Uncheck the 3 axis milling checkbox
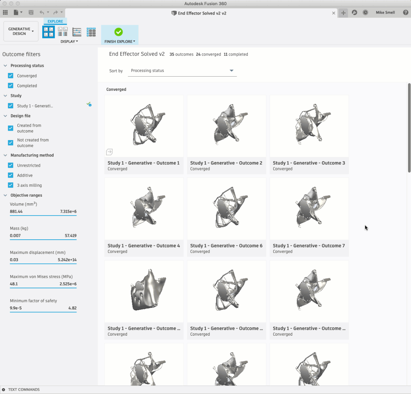The width and height of the screenshot is (411, 394). click(x=11, y=185)
